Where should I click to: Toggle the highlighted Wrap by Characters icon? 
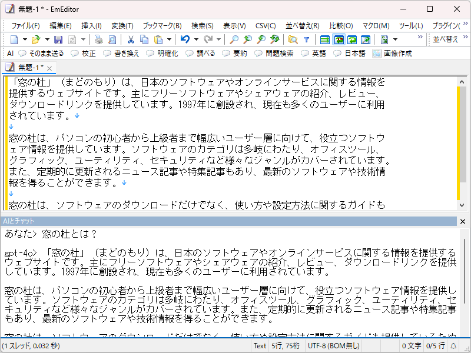pyautogui.click(x=339, y=39)
